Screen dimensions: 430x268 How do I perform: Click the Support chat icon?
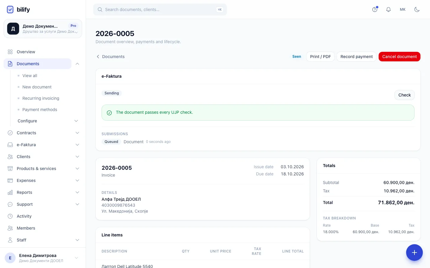click(x=10, y=204)
